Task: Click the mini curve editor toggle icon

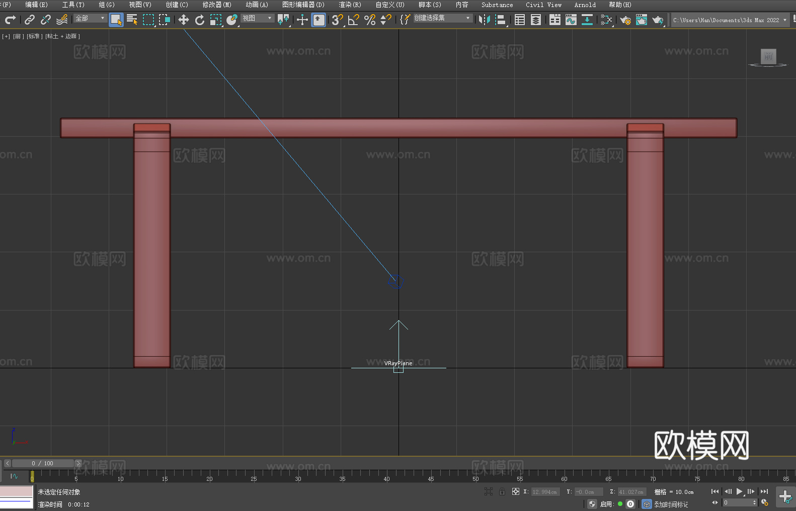Action: tap(14, 476)
